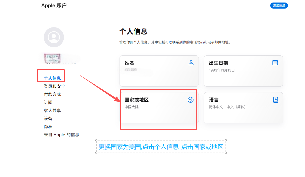This screenshot has height=177, width=305.
Task: Click 中国大陆 in the 国家或地区 card
Action: tap(132, 107)
